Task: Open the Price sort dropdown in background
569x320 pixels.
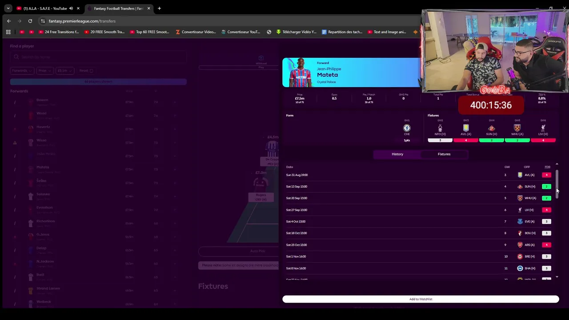Action: click(x=44, y=70)
